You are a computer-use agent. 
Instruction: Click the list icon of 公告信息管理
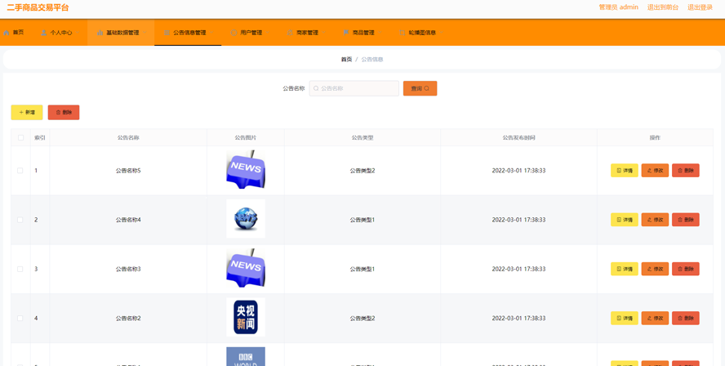(x=167, y=33)
